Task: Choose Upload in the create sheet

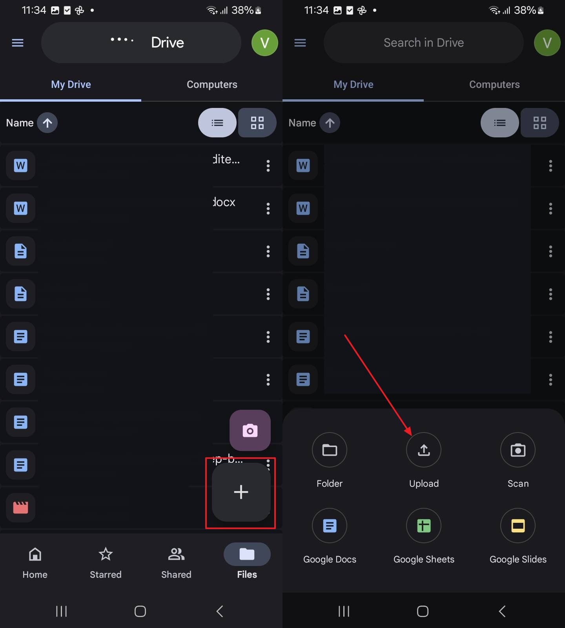Action: (x=424, y=460)
